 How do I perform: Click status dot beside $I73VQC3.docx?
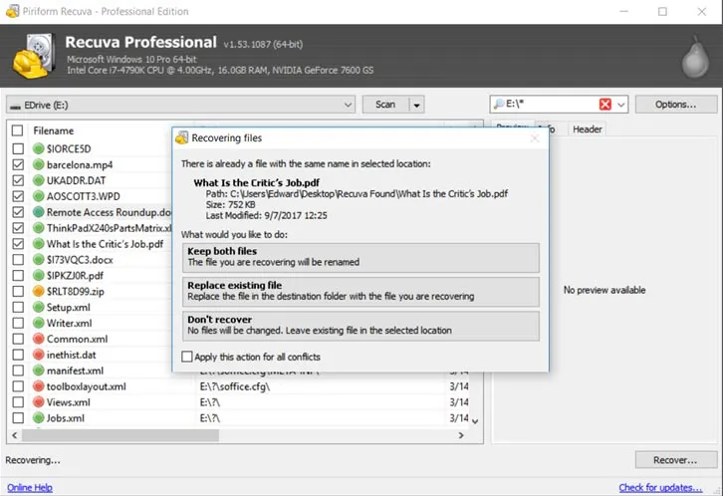tap(39, 260)
